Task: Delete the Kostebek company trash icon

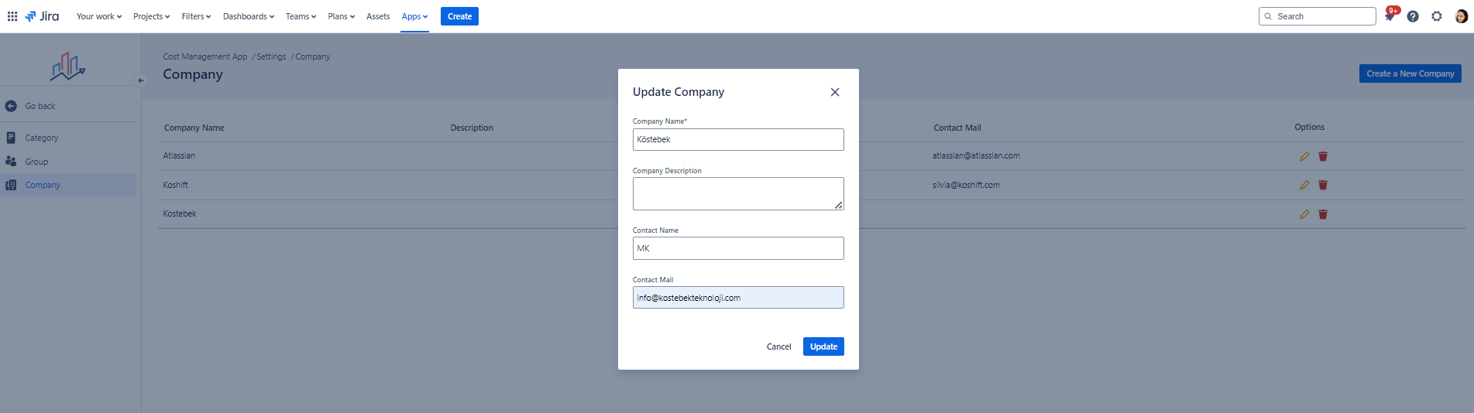Action: (1323, 214)
